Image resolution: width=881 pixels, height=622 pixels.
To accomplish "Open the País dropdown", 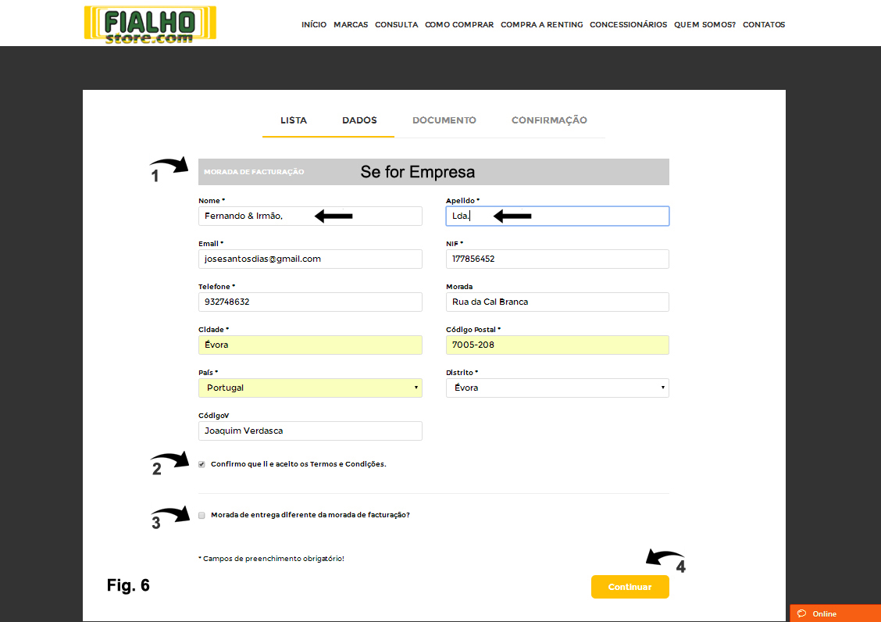I will point(310,388).
